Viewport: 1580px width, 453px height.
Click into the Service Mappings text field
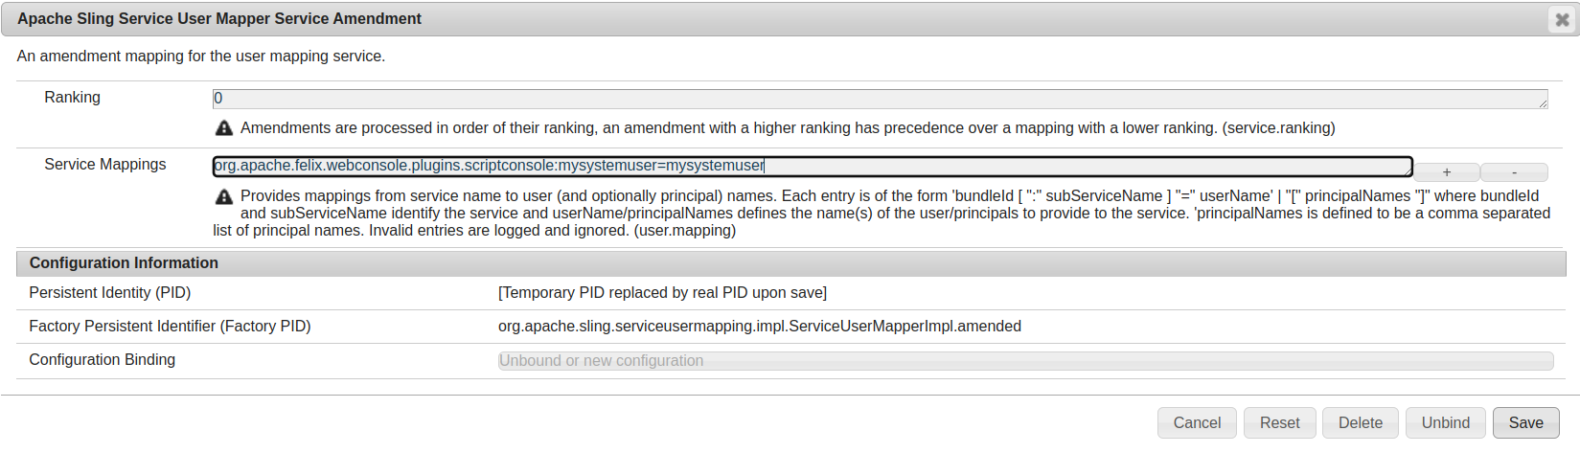(813, 166)
